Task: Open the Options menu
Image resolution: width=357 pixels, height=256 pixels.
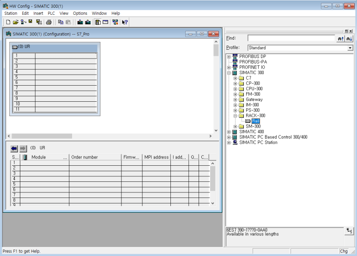Action: [x=80, y=13]
